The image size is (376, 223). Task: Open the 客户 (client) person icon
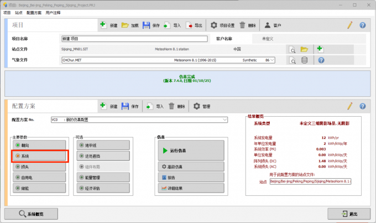click(267, 25)
